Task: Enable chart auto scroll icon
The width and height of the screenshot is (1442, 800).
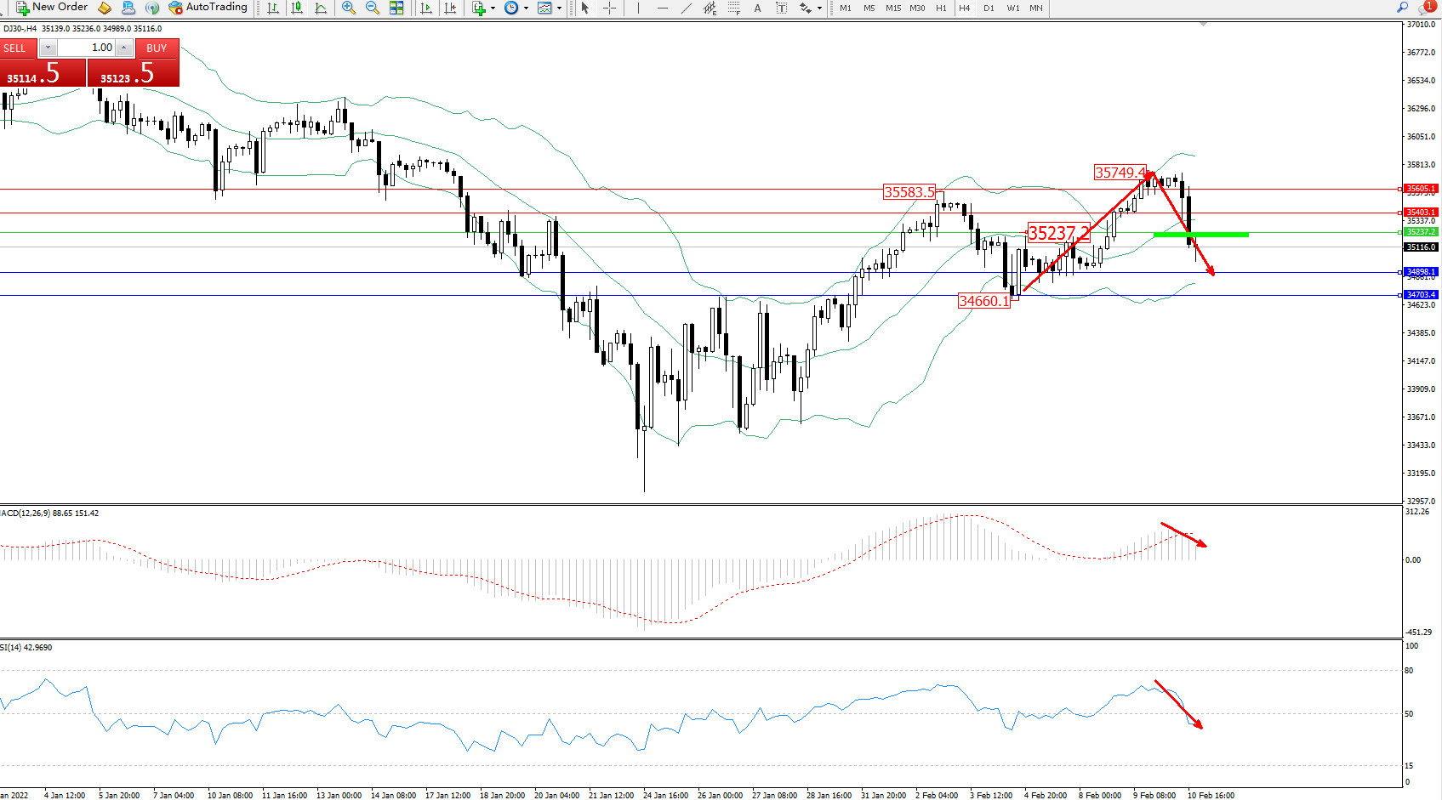Action: coord(426,8)
